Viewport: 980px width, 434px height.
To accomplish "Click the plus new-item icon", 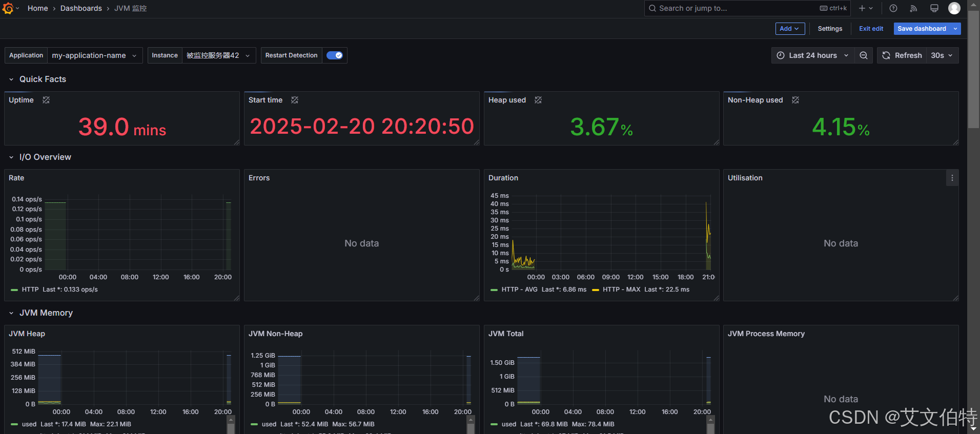I will click(x=862, y=8).
